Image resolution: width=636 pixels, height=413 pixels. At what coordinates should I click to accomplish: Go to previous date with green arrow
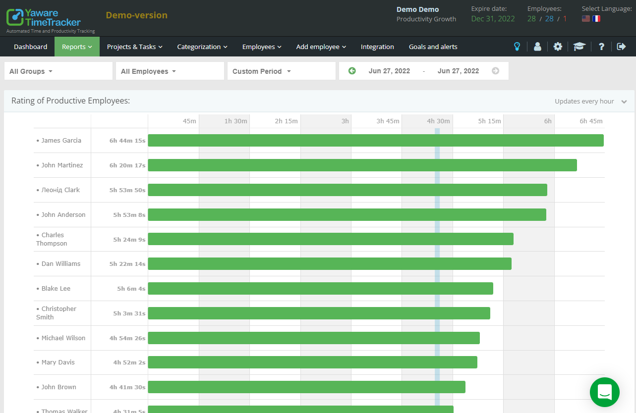(352, 71)
